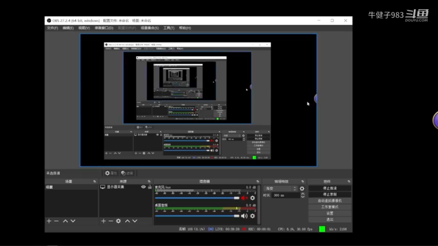Click the 300 ms duration input field
The height and width of the screenshot is (246, 438).
(286, 196)
